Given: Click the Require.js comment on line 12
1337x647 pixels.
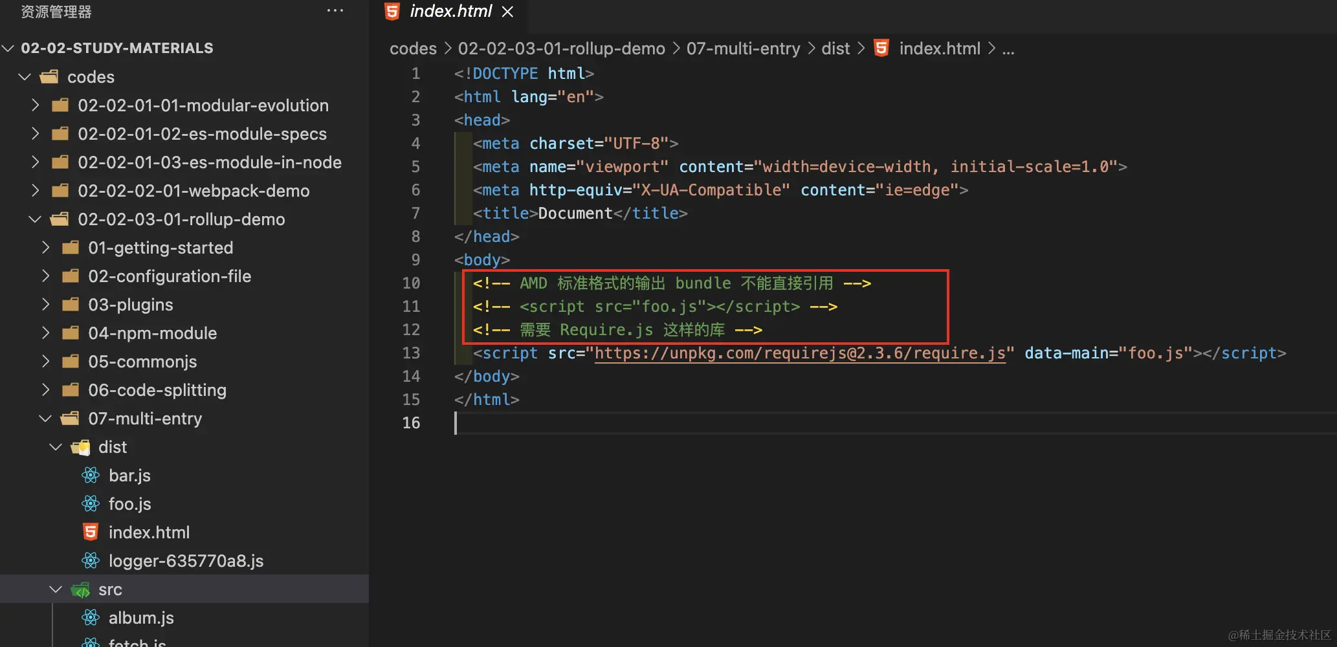Looking at the screenshot, I should click(617, 330).
